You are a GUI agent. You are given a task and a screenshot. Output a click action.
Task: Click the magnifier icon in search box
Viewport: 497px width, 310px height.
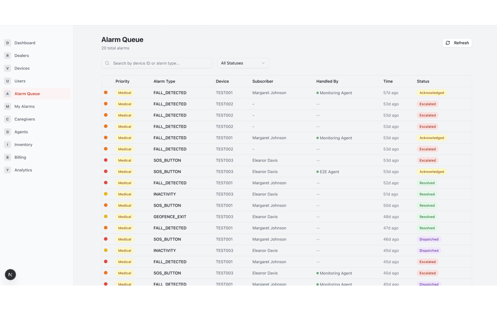tap(107, 63)
